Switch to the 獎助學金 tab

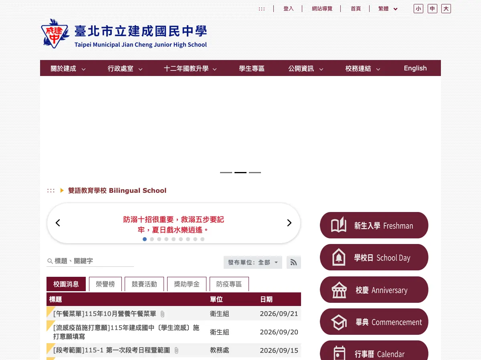tap(187, 284)
